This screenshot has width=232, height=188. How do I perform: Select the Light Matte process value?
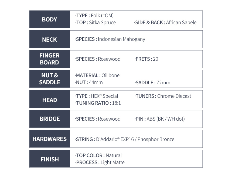[x=112, y=162]
